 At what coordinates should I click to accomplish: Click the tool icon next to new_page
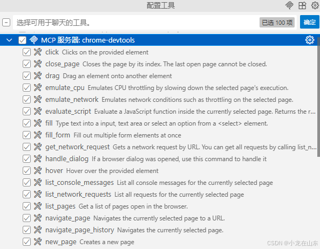coord(38,241)
